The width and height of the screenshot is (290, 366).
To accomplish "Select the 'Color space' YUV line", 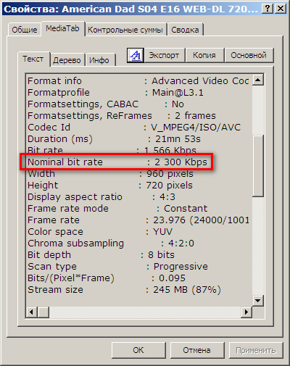I will pyautogui.click(x=100, y=232).
